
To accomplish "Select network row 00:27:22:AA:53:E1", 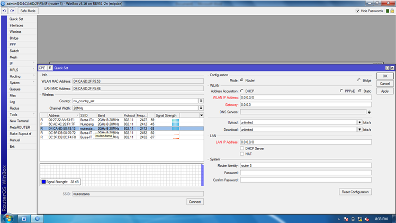I will (x=122, y=120).
